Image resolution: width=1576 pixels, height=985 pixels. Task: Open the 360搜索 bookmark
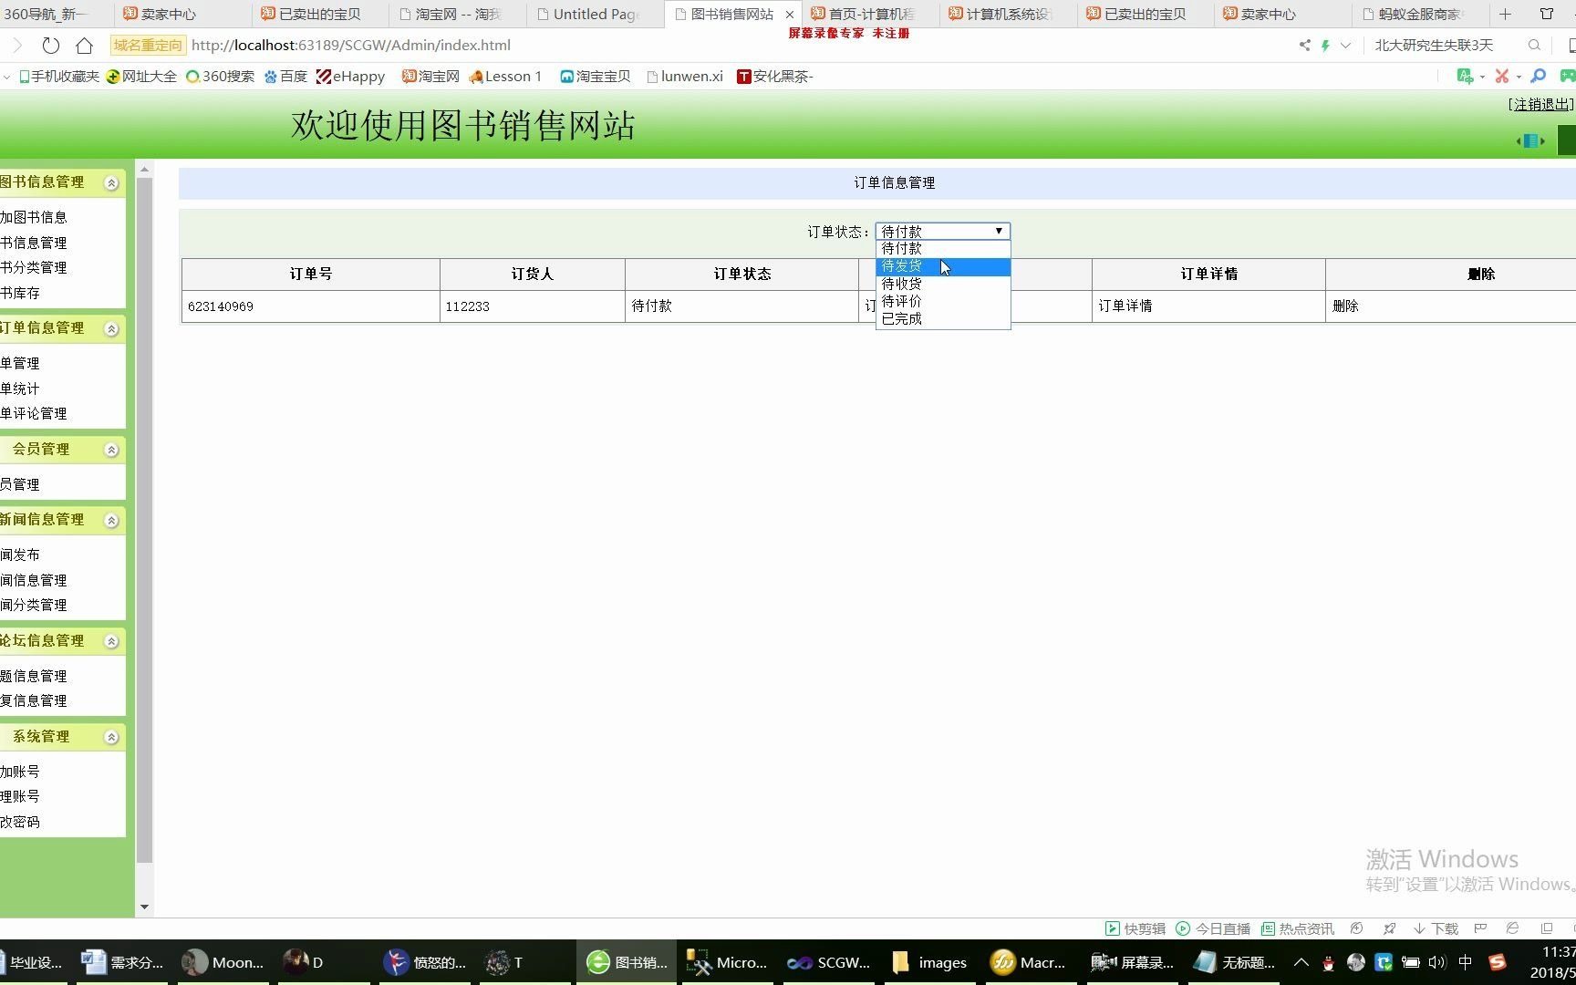[x=220, y=76]
